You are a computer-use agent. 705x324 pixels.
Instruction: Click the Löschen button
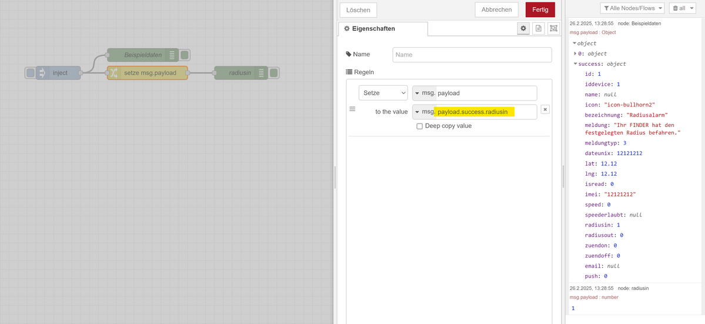coord(358,10)
